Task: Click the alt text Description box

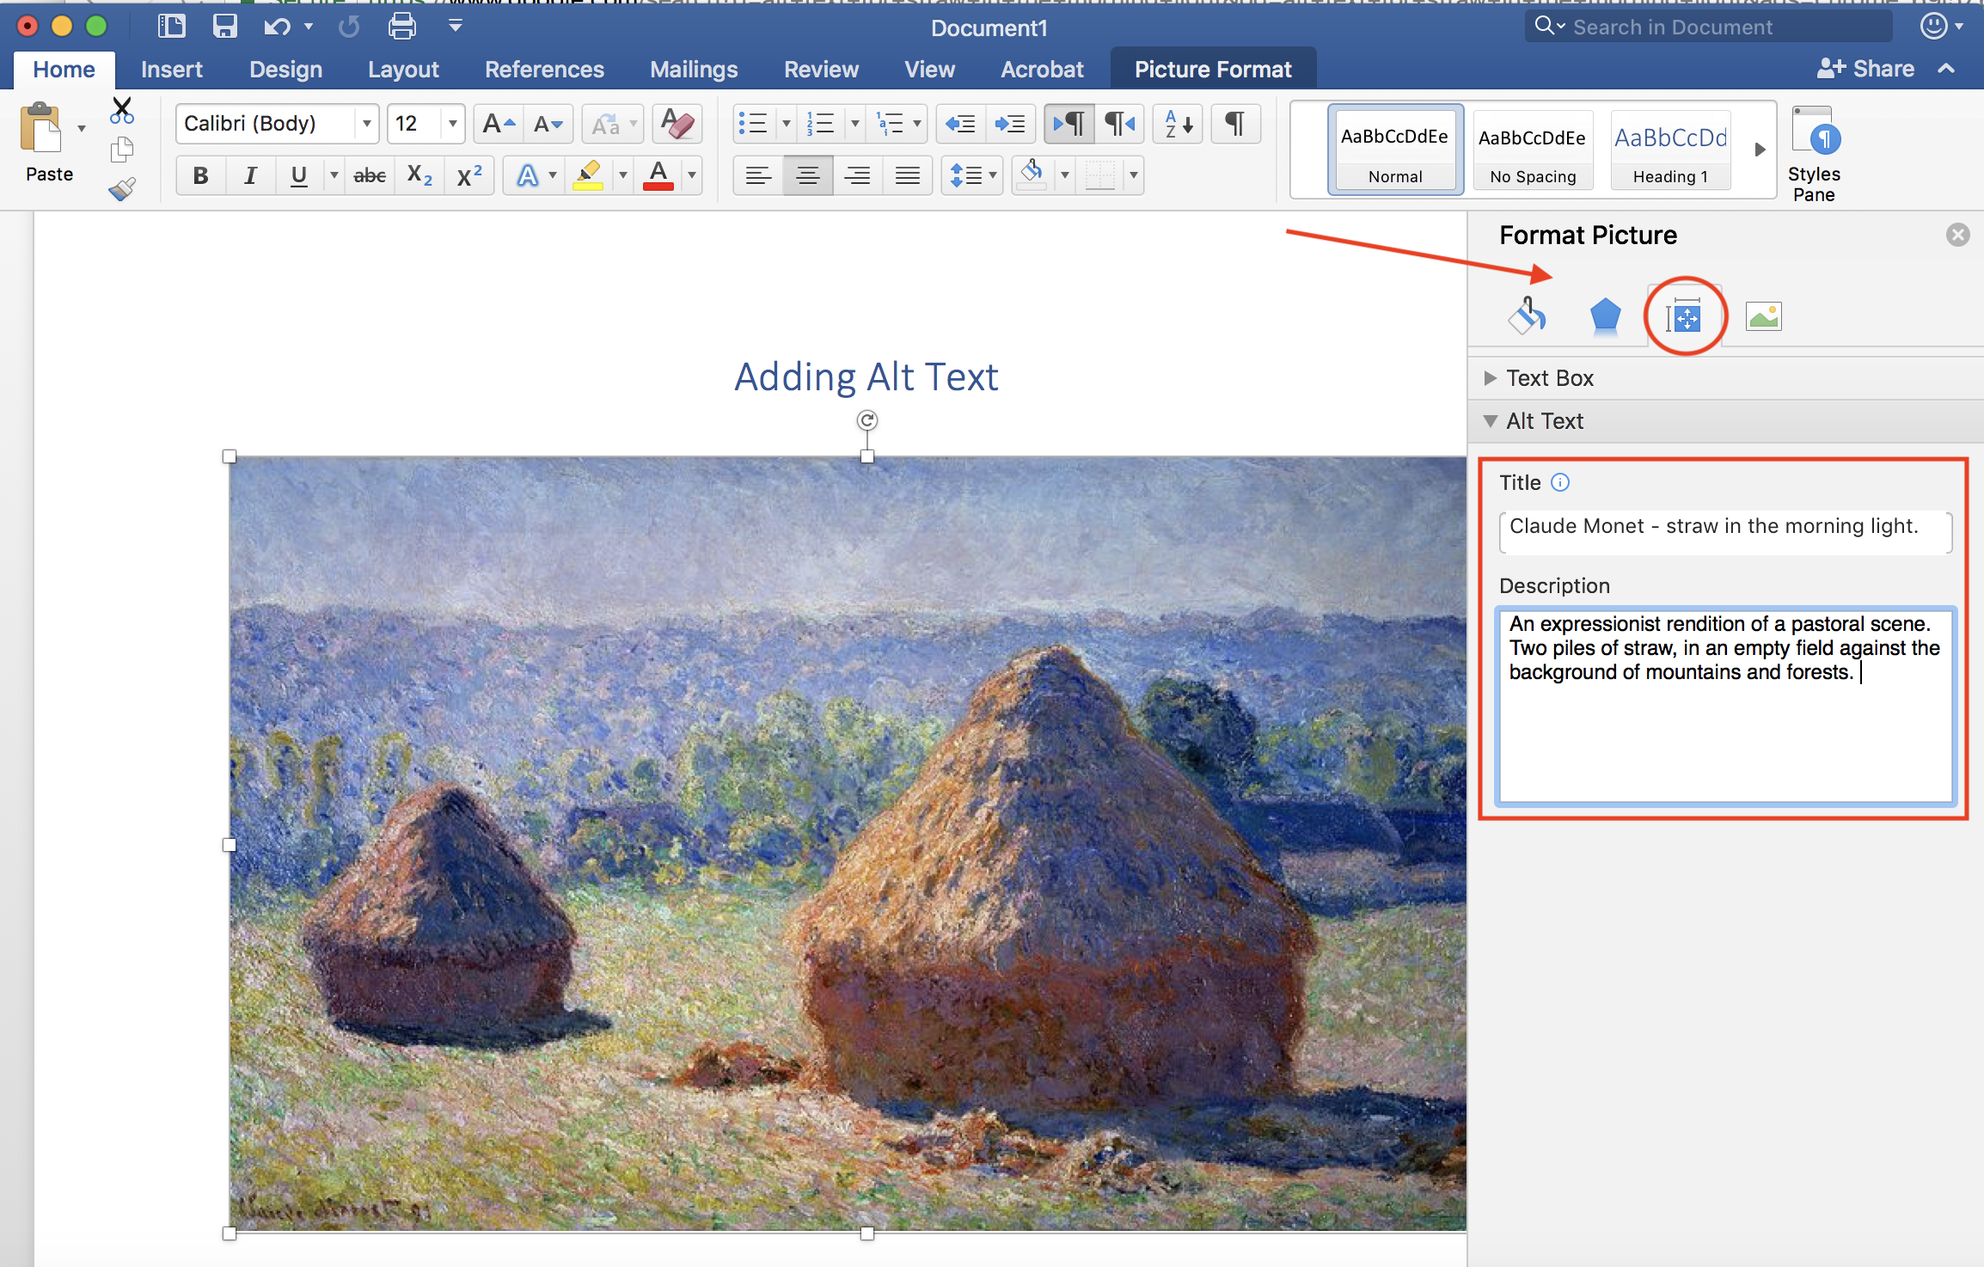Action: pyautogui.click(x=1725, y=706)
